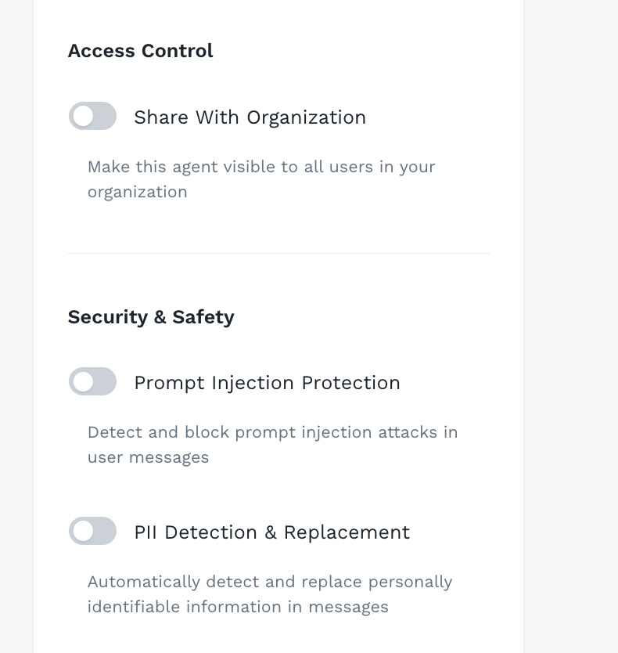Click the Share With Organization label
This screenshot has height=653, width=618.
click(250, 117)
